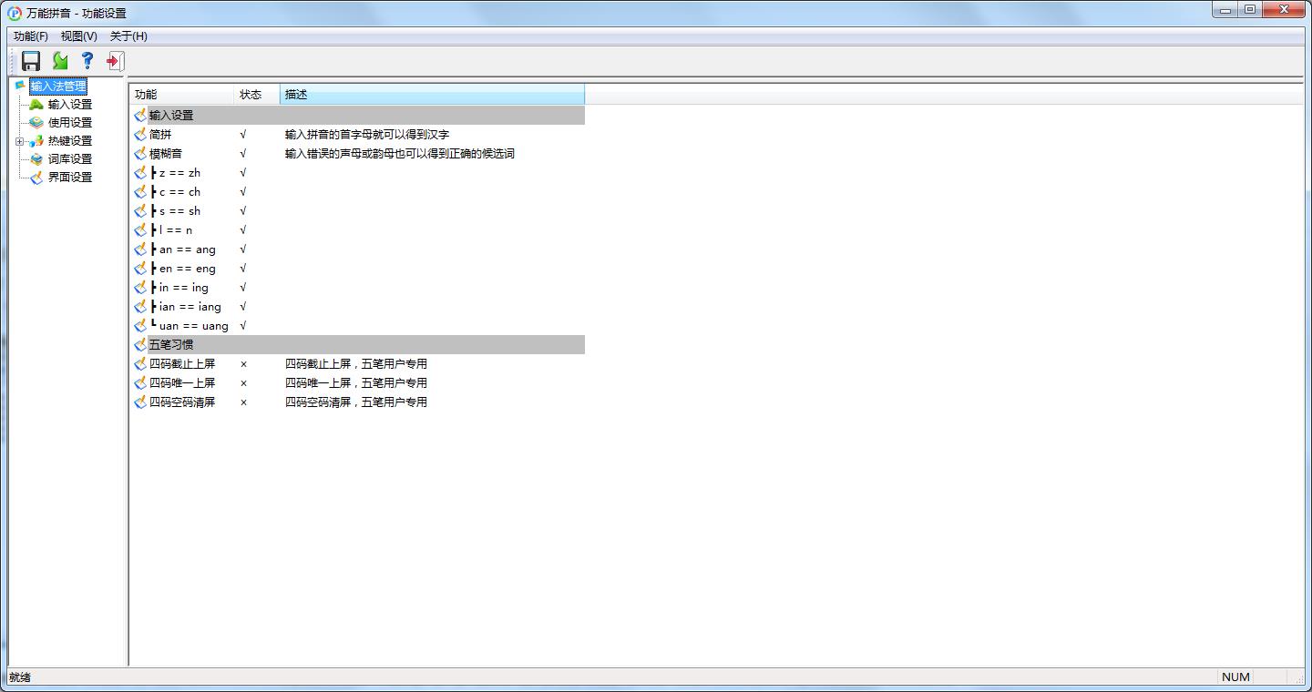Viewport: 1312px width, 692px height.
Task: Open the 视图(V) menu
Action: pyautogui.click(x=78, y=36)
